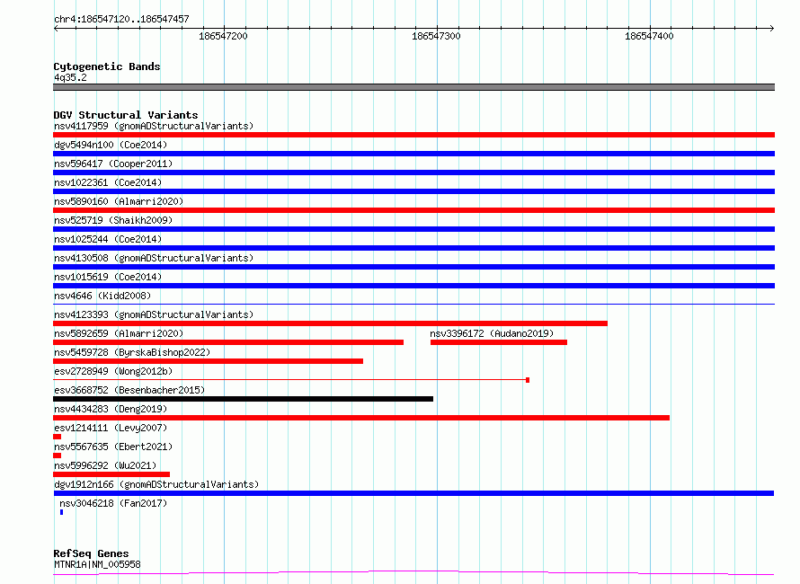
Task: Click the chr4:186547120..186547457 region label
Action: click(x=121, y=19)
